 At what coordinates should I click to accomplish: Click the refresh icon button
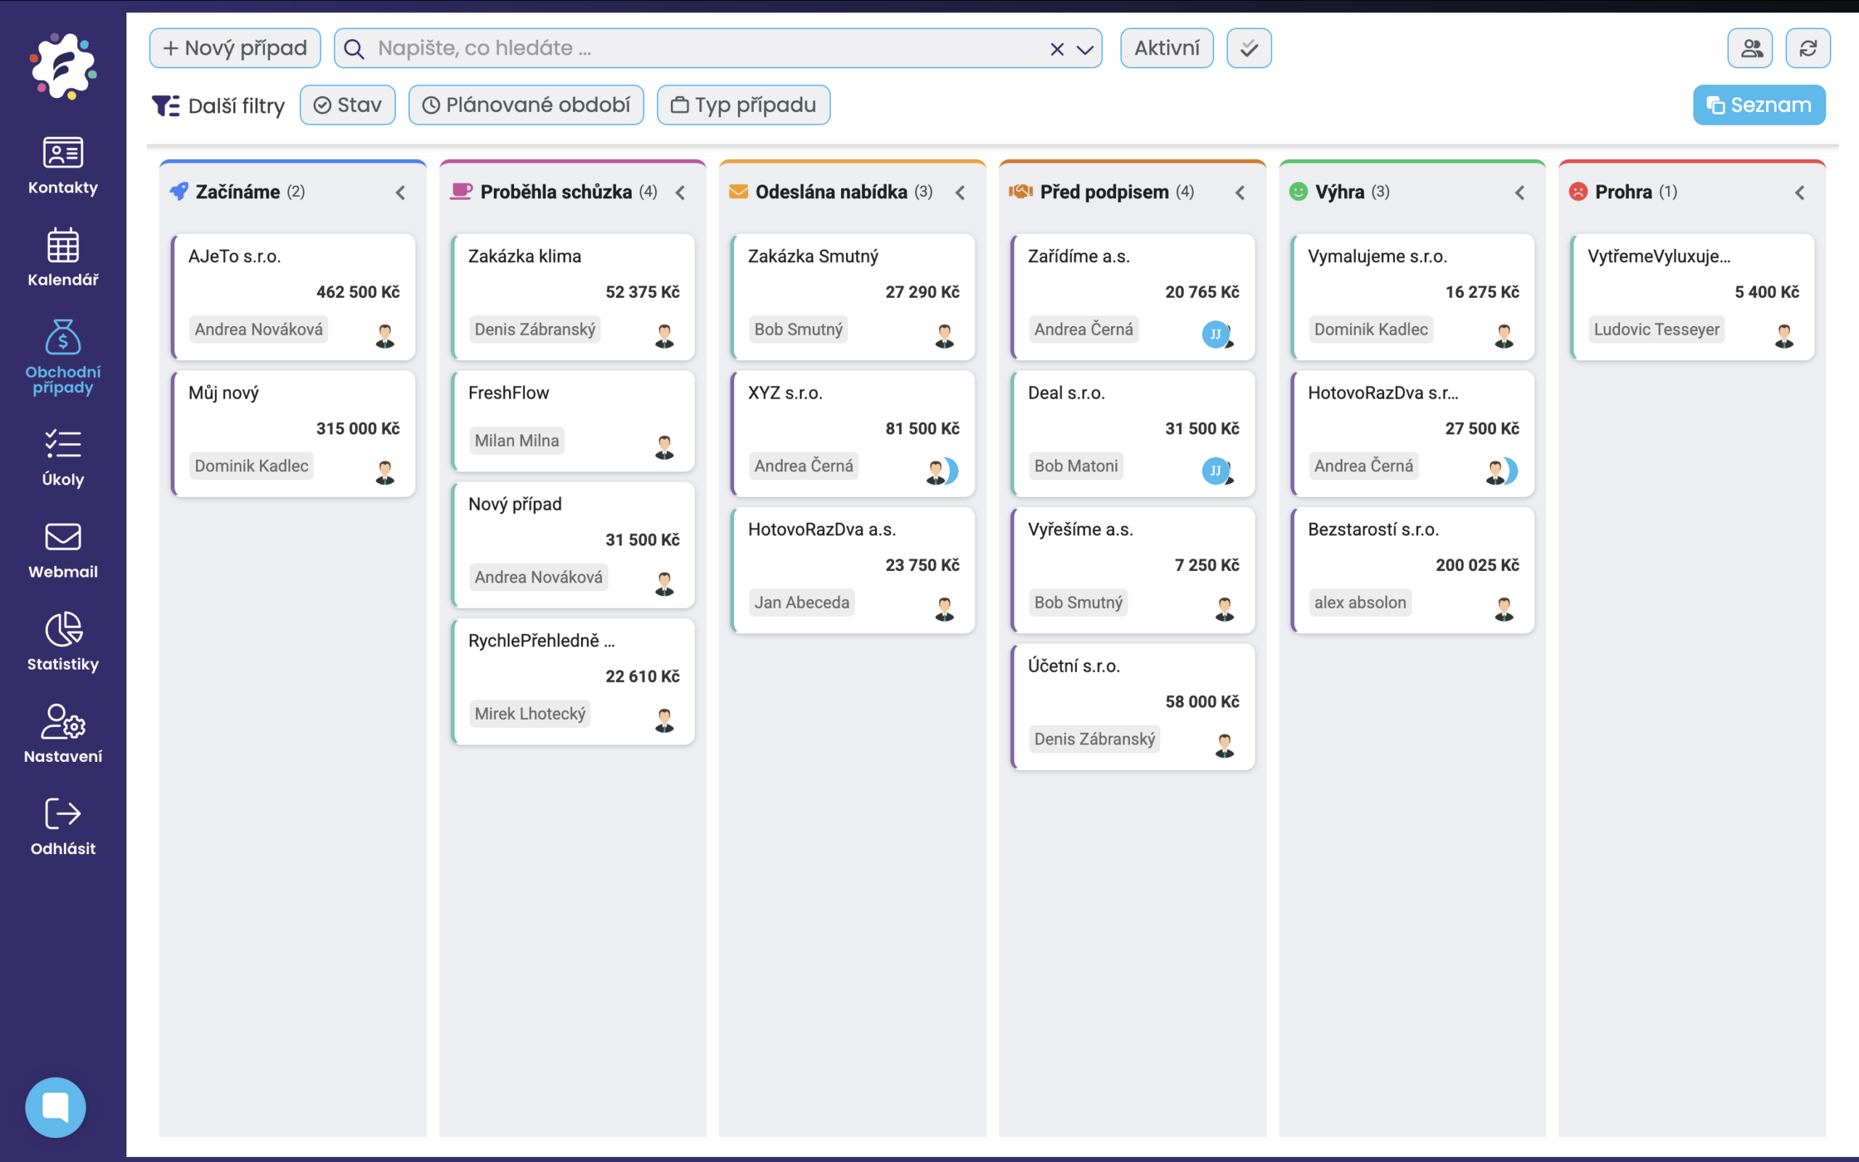(1807, 49)
